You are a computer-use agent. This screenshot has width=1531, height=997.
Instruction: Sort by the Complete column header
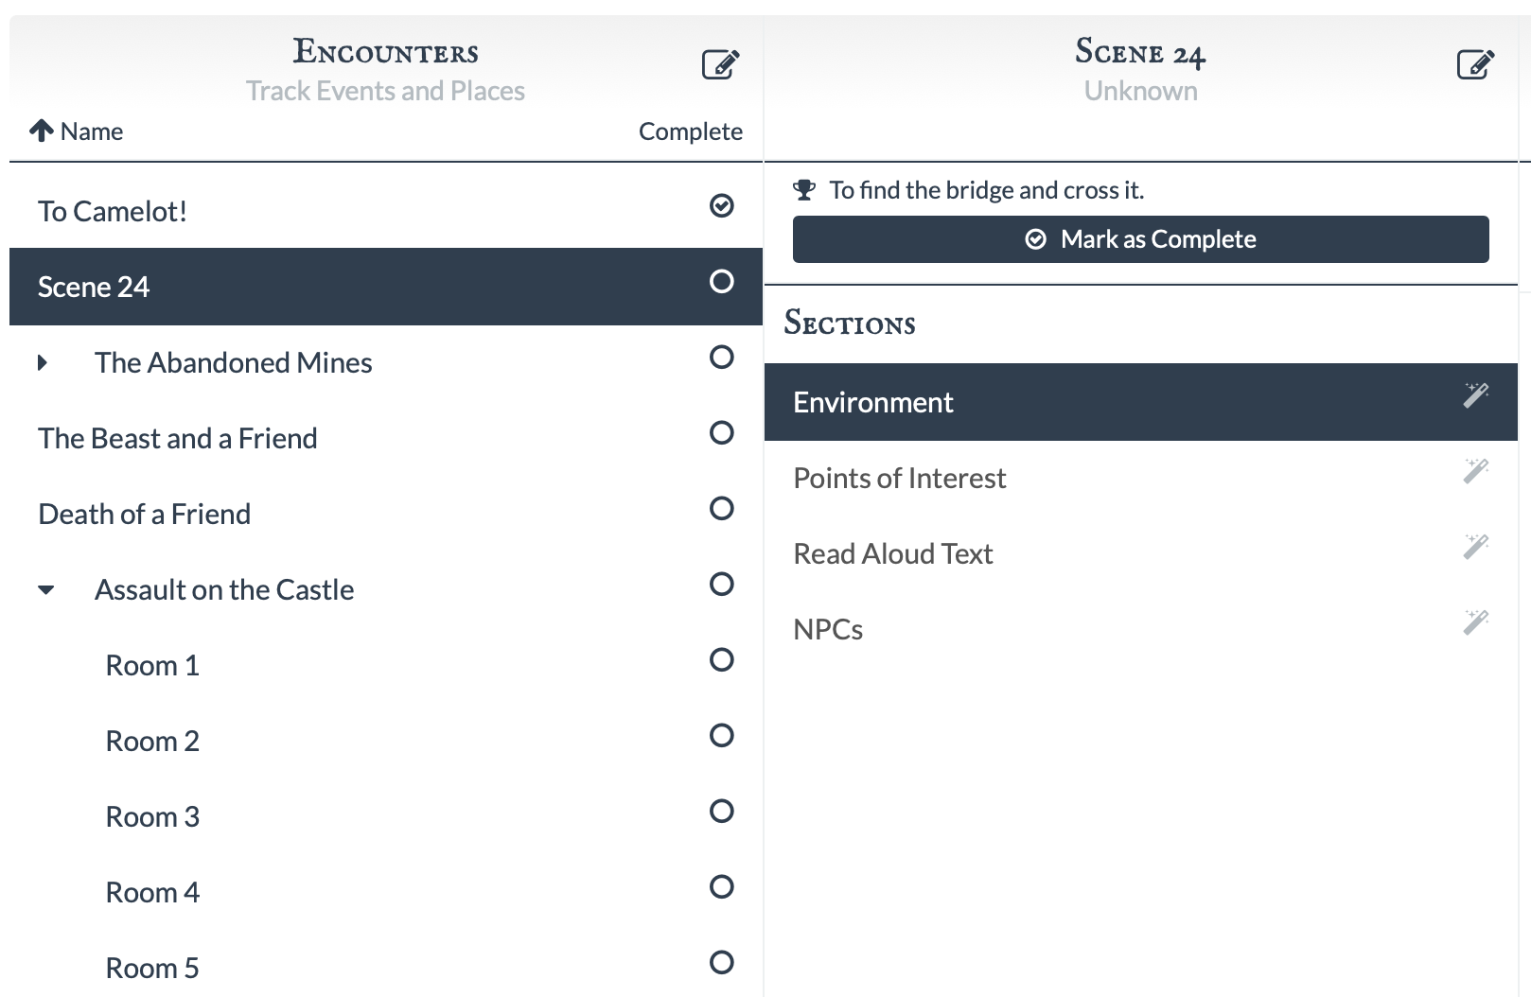[x=691, y=131]
